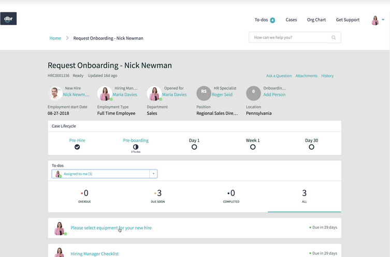Click the Pre-boarding half-filled circle icon
This screenshot has width=390, height=257.
(136, 147)
